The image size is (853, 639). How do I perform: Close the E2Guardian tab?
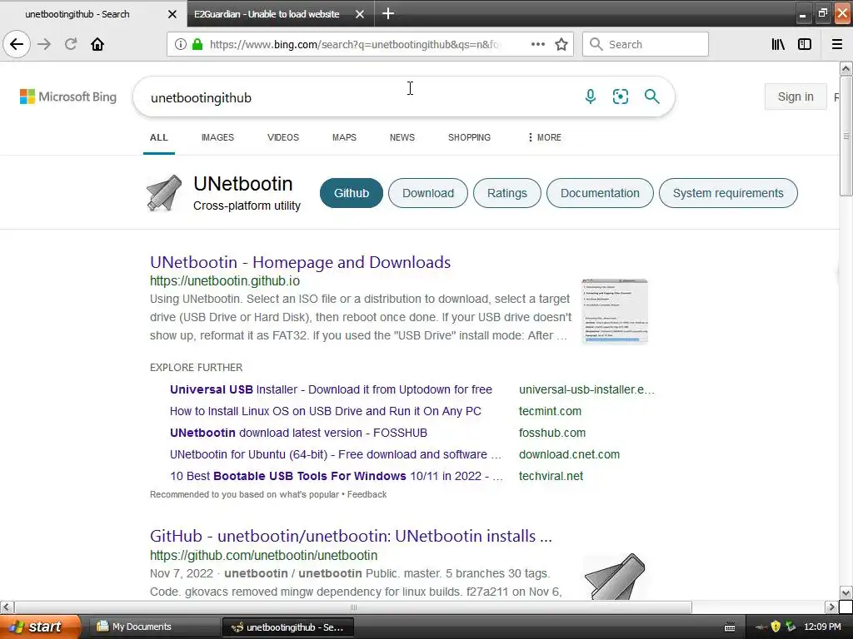click(x=360, y=14)
